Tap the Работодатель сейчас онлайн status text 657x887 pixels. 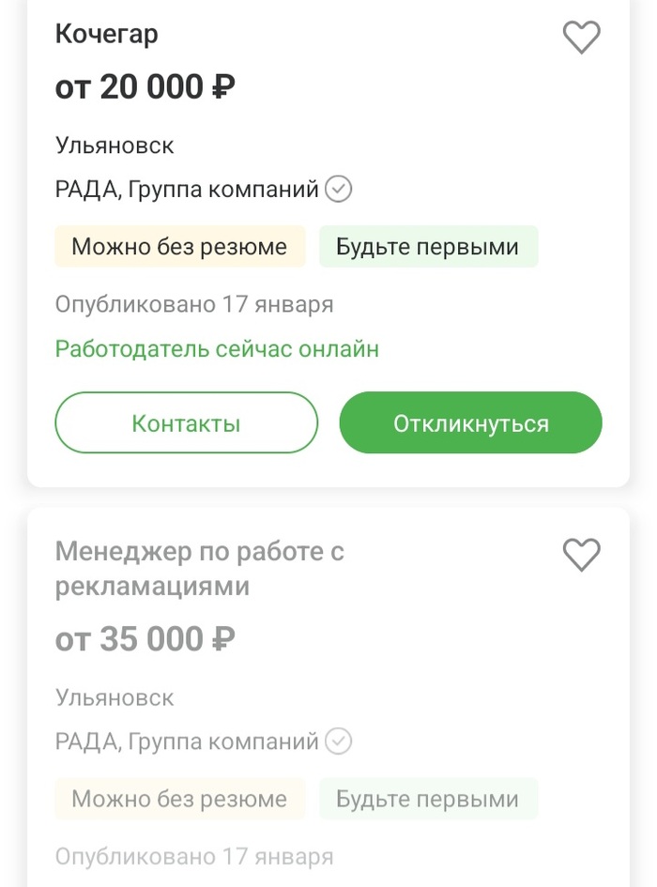217,349
